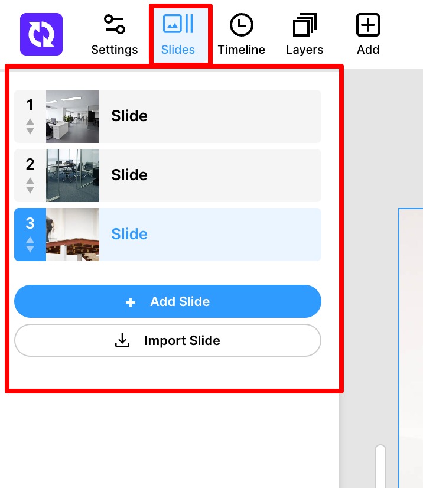Click the Add plus-box icon
Viewport: 423px width, 488px height.
tap(368, 25)
